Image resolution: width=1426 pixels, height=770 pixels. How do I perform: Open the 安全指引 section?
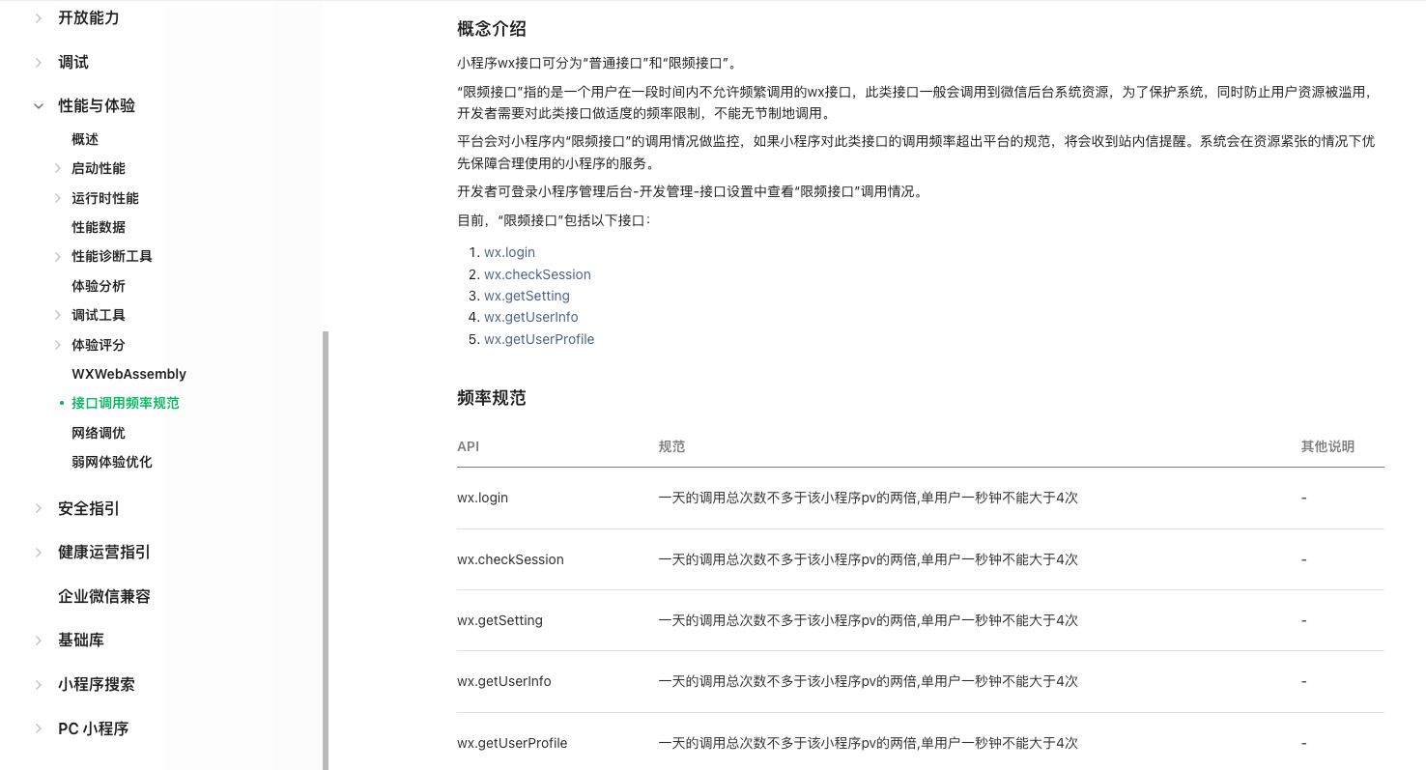click(x=89, y=508)
